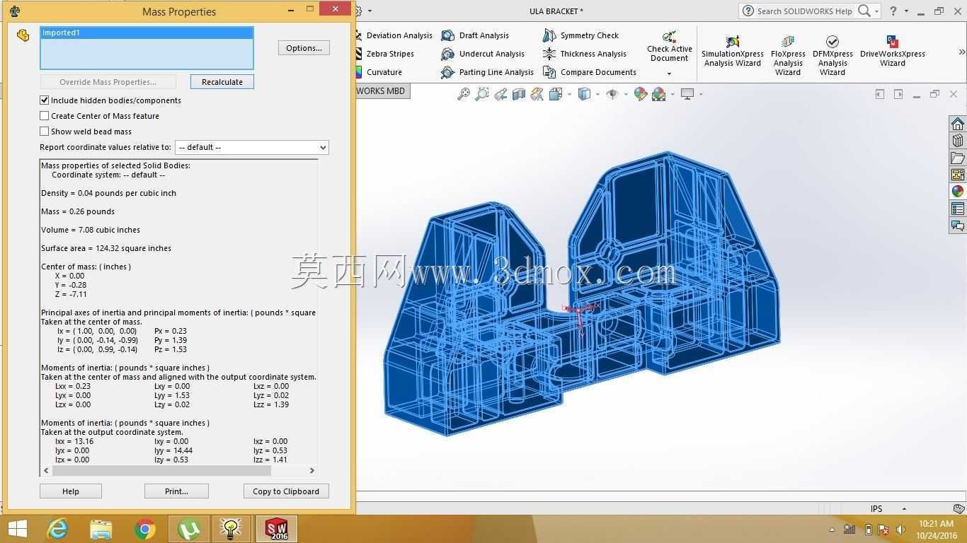Run Symmetry Check tool
This screenshot has height=543, width=967.
pos(580,35)
